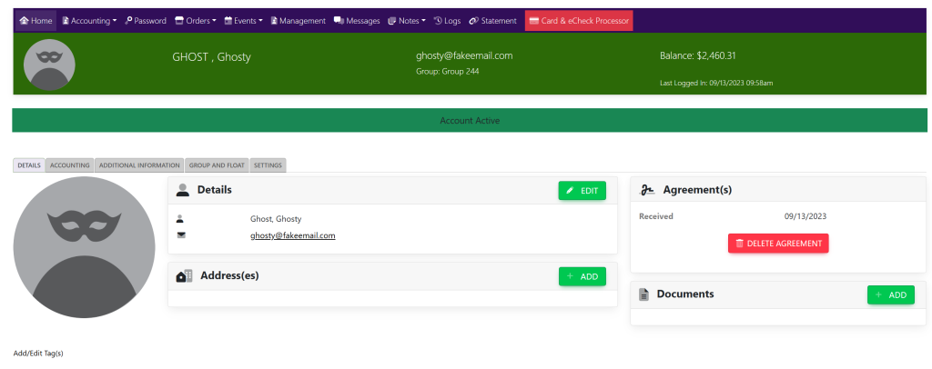The height and width of the screenshot is (369, 932).
Task: Click the red Delete Agreement button
Action: (778, 244)
